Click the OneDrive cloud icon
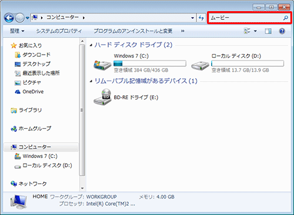This screenshot has height=215, width=294. 18,92
